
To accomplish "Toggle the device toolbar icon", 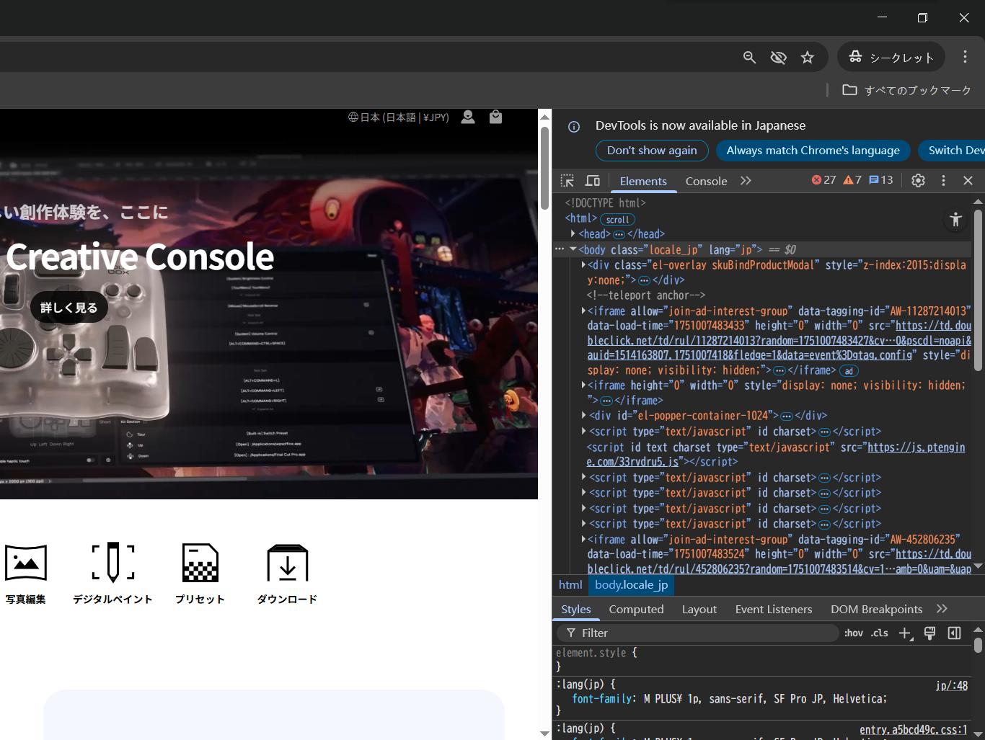I will point(592,181).
